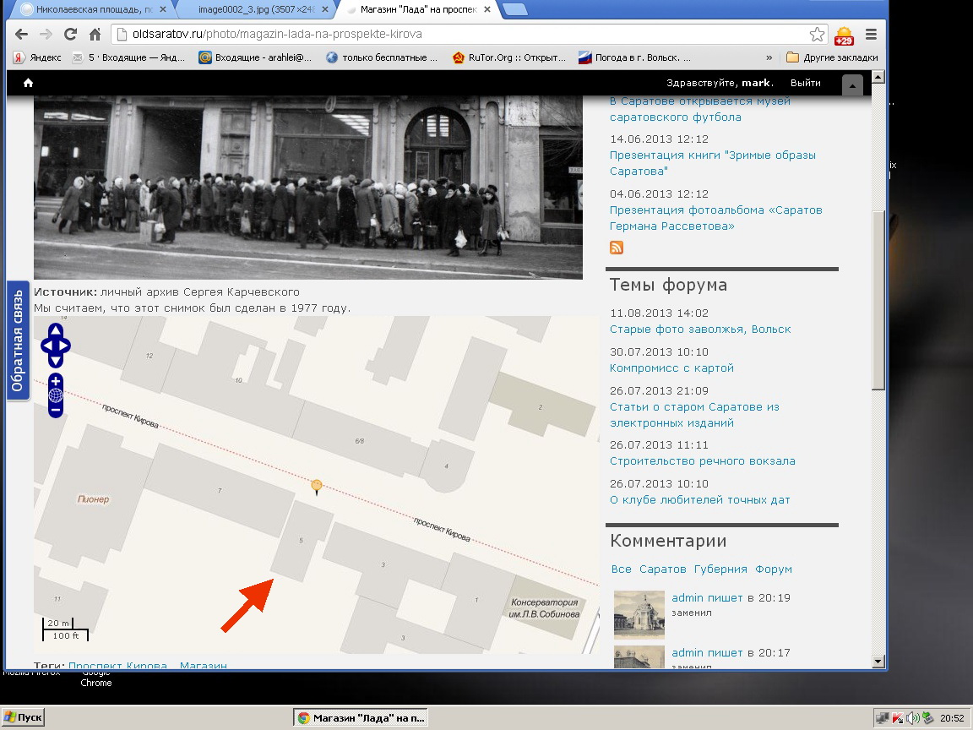The width and height of the screenshot is (973, 730).
Task: Open the Строительство речного вокзала forum link
Action: point(702,461)
